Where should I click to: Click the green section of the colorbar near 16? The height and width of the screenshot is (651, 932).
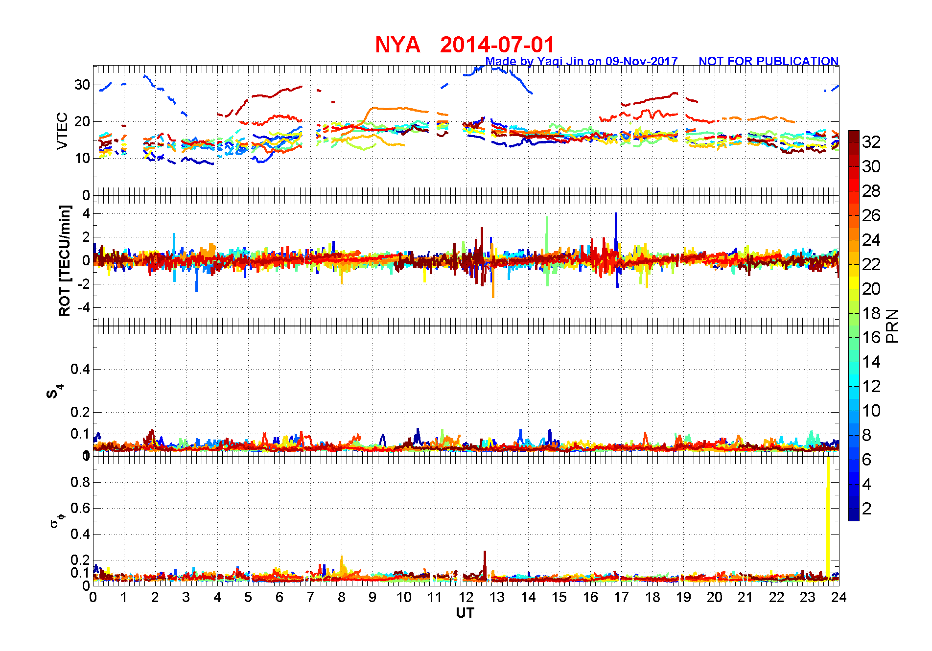click(x=854, y=338)
